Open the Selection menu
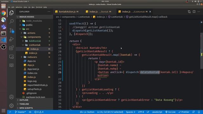This screenshot has width=203, height=114. point(19,7)
